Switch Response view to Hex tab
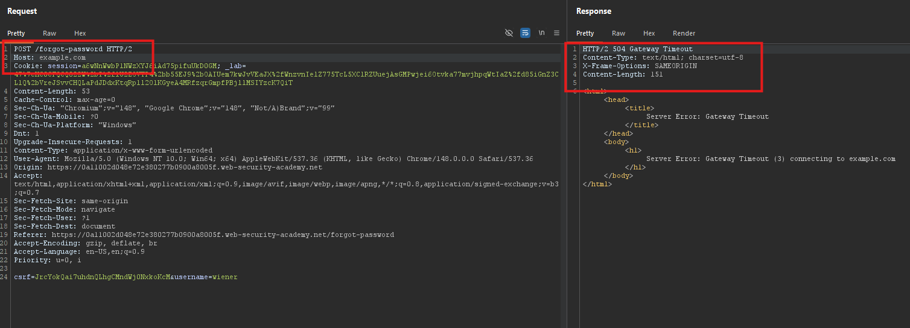 pyautogui.click(x=649, y=33)
